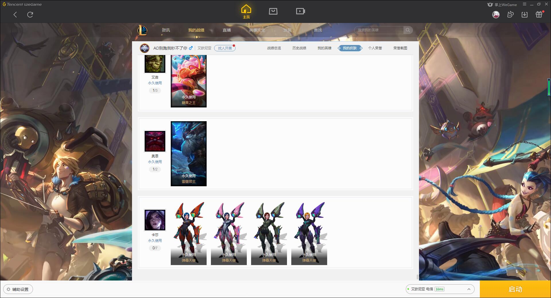Select the pink 弹幕天使 chroma skin

[x=229, y=233]
